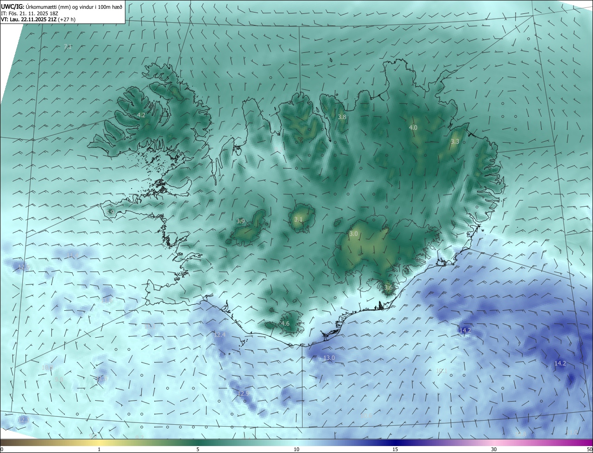Viewport: 593px width, 453px height.
Task: Click the 15 label on the color scale
Action: [x=395, y=449]
